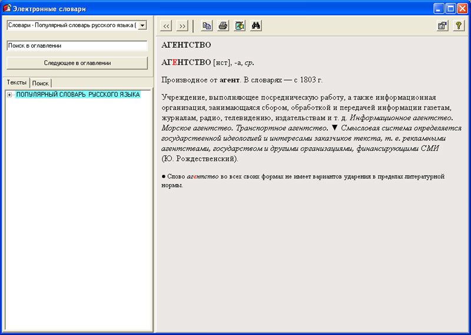Click the yellow question mark help icon
Viewport: 471px width, 335px height.
458,26
